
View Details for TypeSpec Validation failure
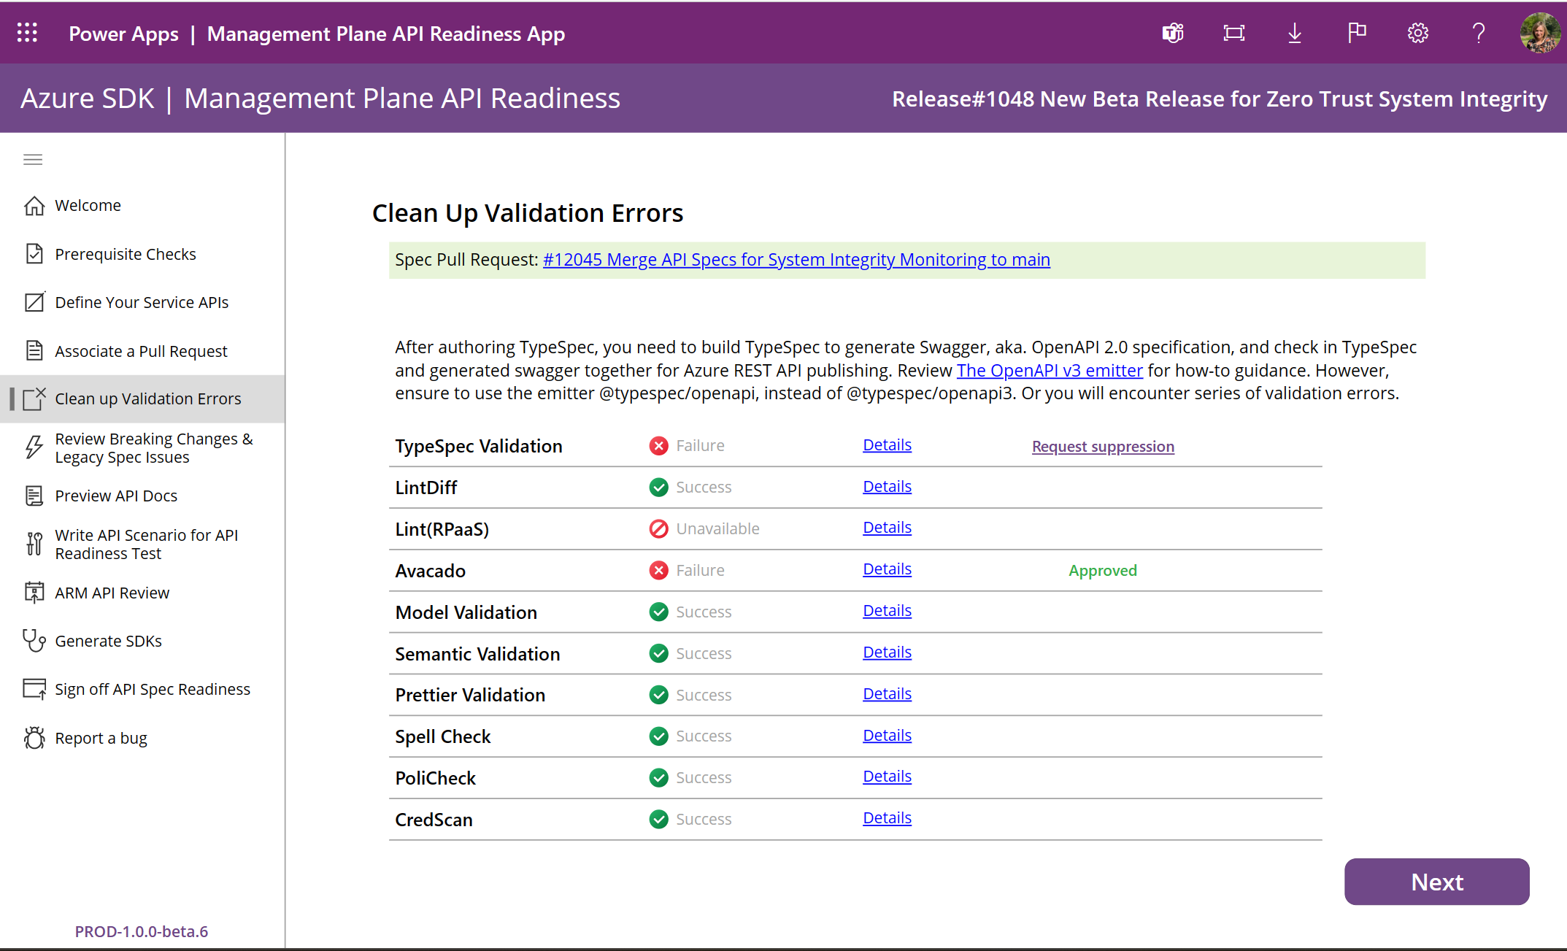pyautogui.click(x=886, y=444)
